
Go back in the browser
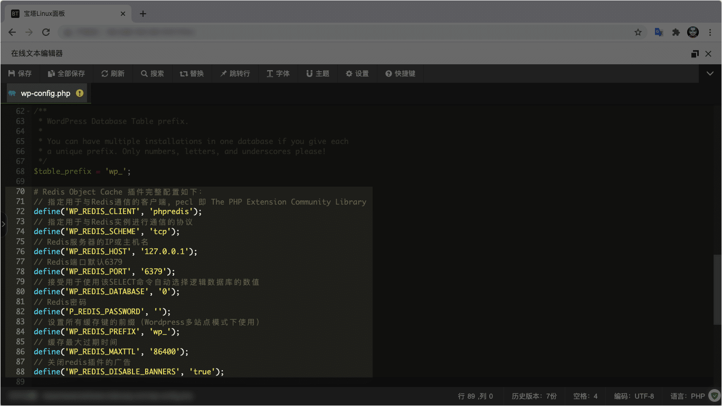tap(12, 32)
